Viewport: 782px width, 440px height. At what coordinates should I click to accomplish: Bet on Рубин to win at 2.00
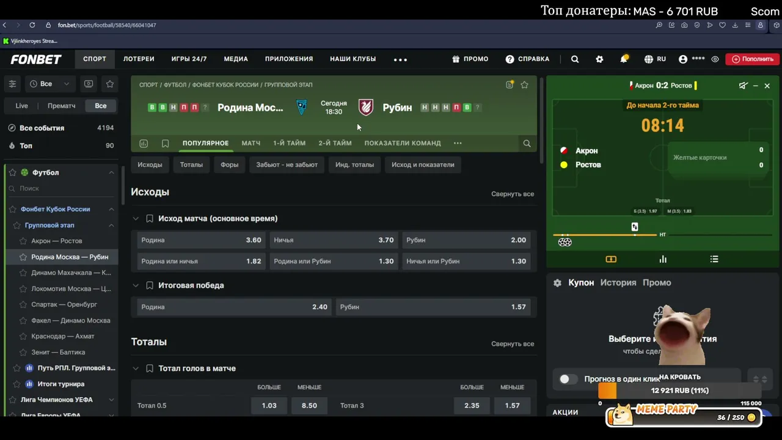click(x=466, y=240)
